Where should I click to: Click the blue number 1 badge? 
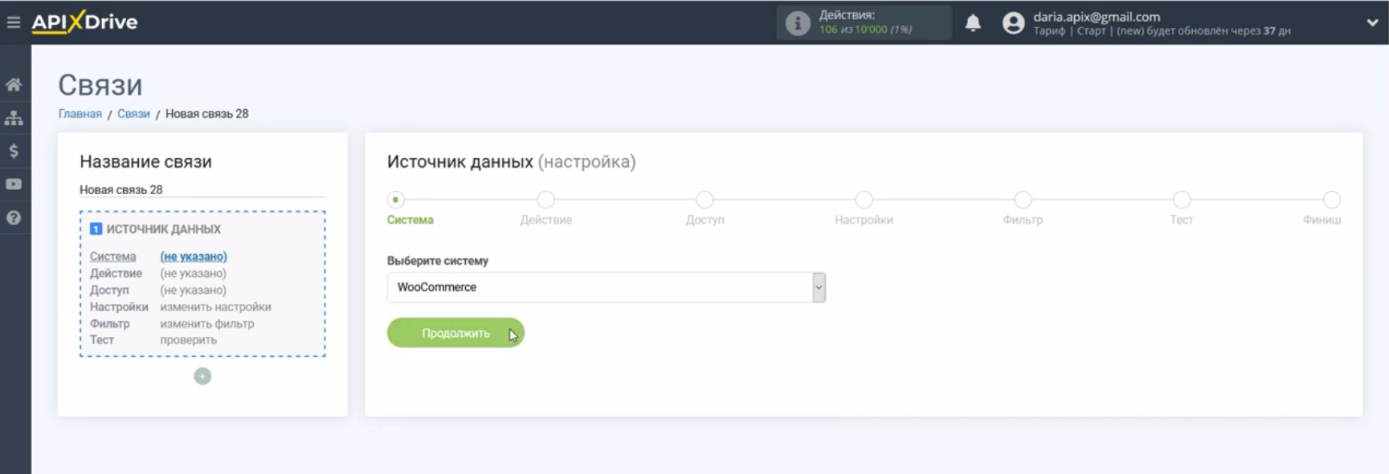96,229
